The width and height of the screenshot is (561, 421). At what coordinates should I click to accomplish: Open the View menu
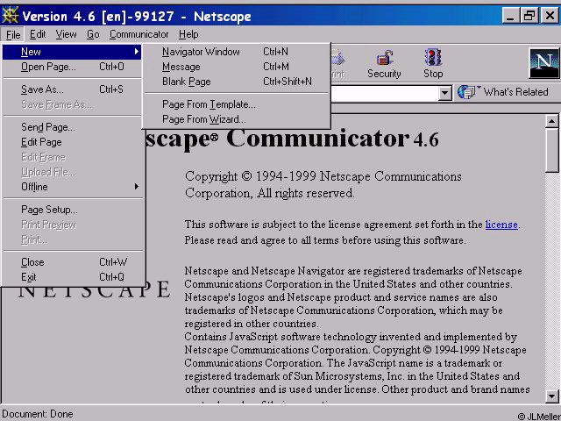66,34
